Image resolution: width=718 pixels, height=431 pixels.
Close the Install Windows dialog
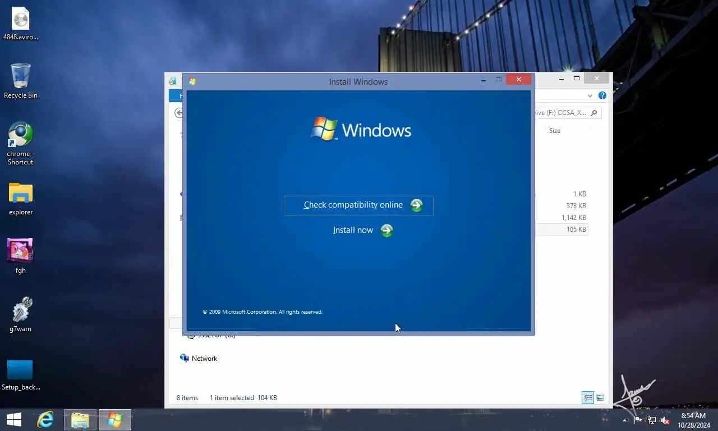tap(519, 80)
